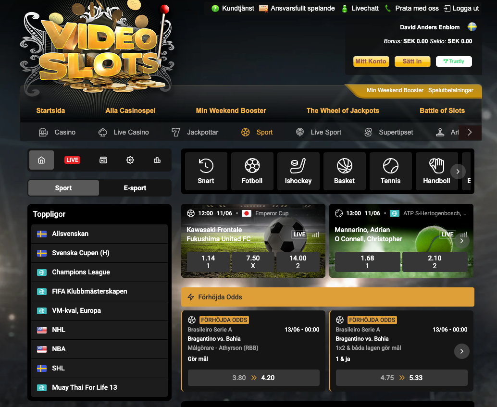Viewport: 497px width, 407px height.
Task: Open the statistics bar chart icon
Action: 157,160
